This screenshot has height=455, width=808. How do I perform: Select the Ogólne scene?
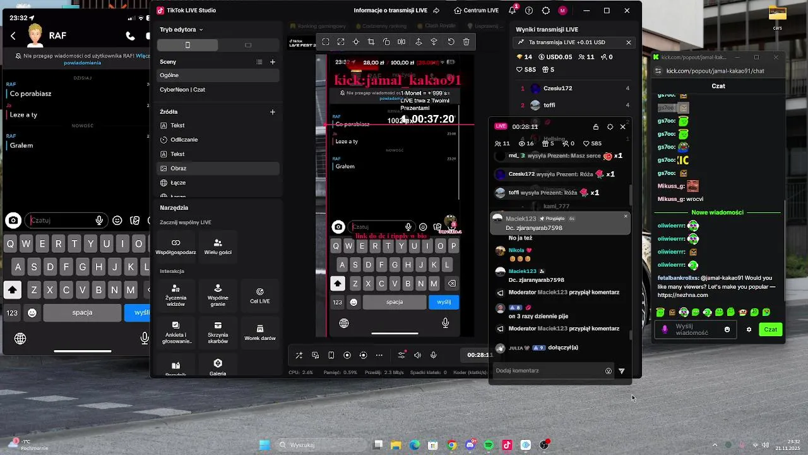click(218, 75)
